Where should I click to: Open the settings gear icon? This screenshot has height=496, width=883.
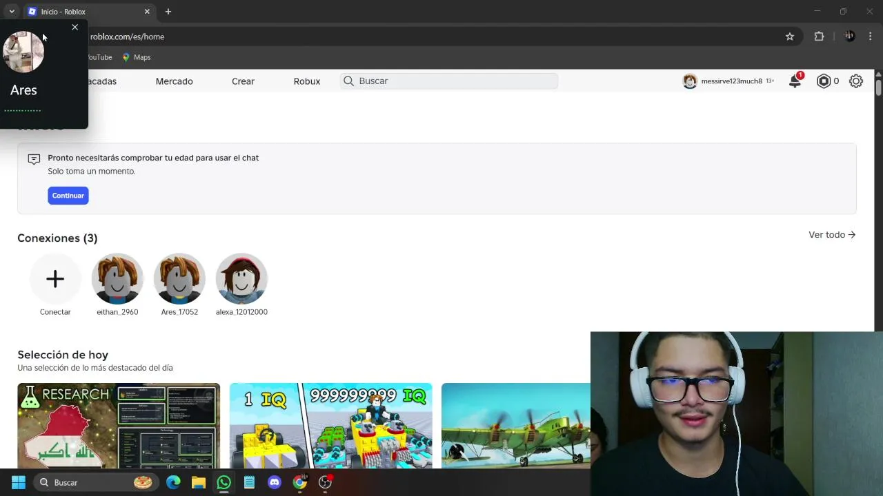tap(856, 81)
